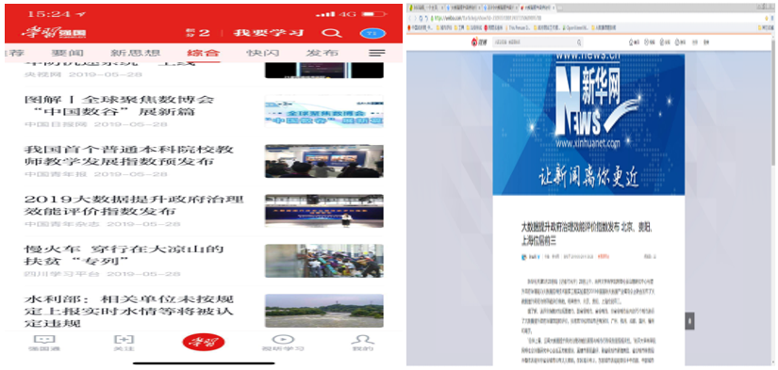This screenshot has height=370, width=778.
Task: Open 强国通 chat icon in bottom bar
Action: coord(47,339)
